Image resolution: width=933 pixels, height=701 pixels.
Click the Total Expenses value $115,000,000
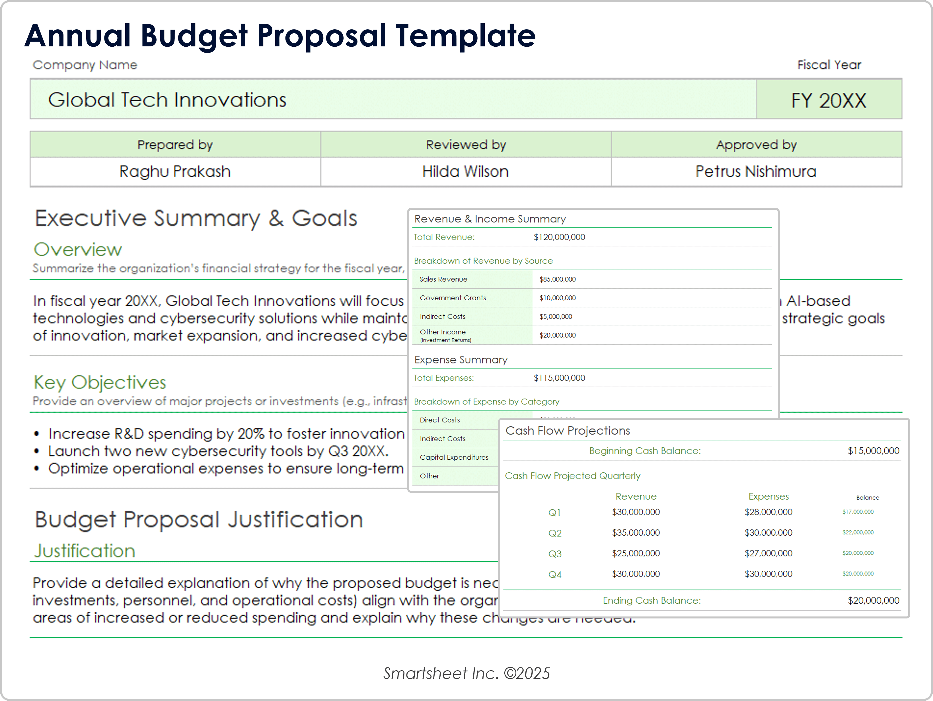click(559, 378)
